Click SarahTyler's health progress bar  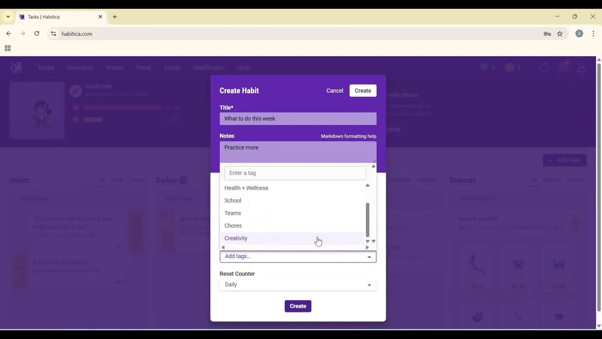coord(122,107)
